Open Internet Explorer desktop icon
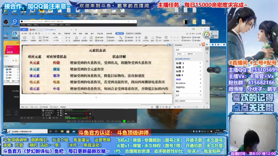 point(15,34)
